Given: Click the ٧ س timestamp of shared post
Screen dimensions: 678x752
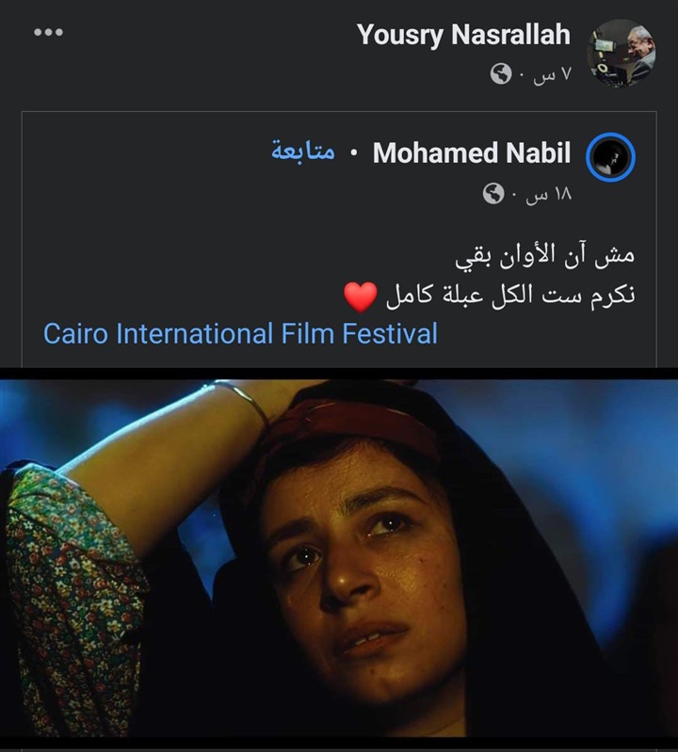Looking at the screenshot, I should point(552,74).
